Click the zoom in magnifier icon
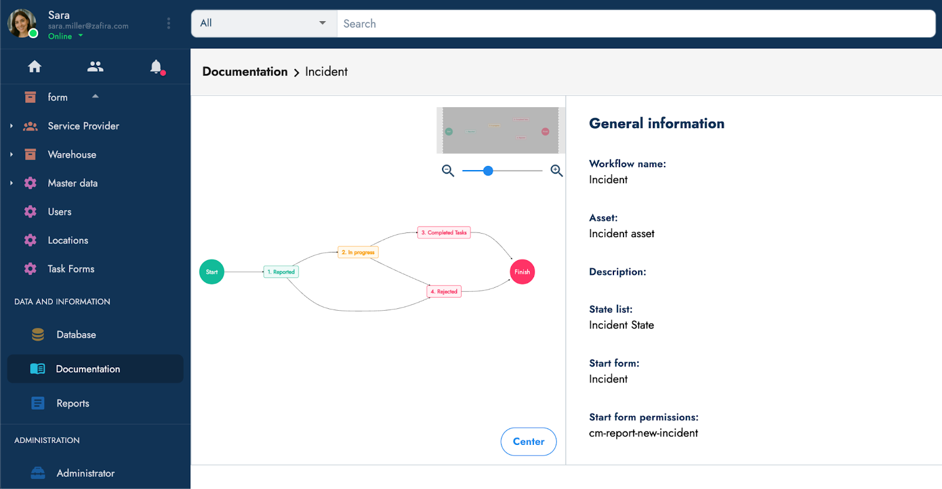The height and width of the screenshot is (489, 942). point(556,171)
